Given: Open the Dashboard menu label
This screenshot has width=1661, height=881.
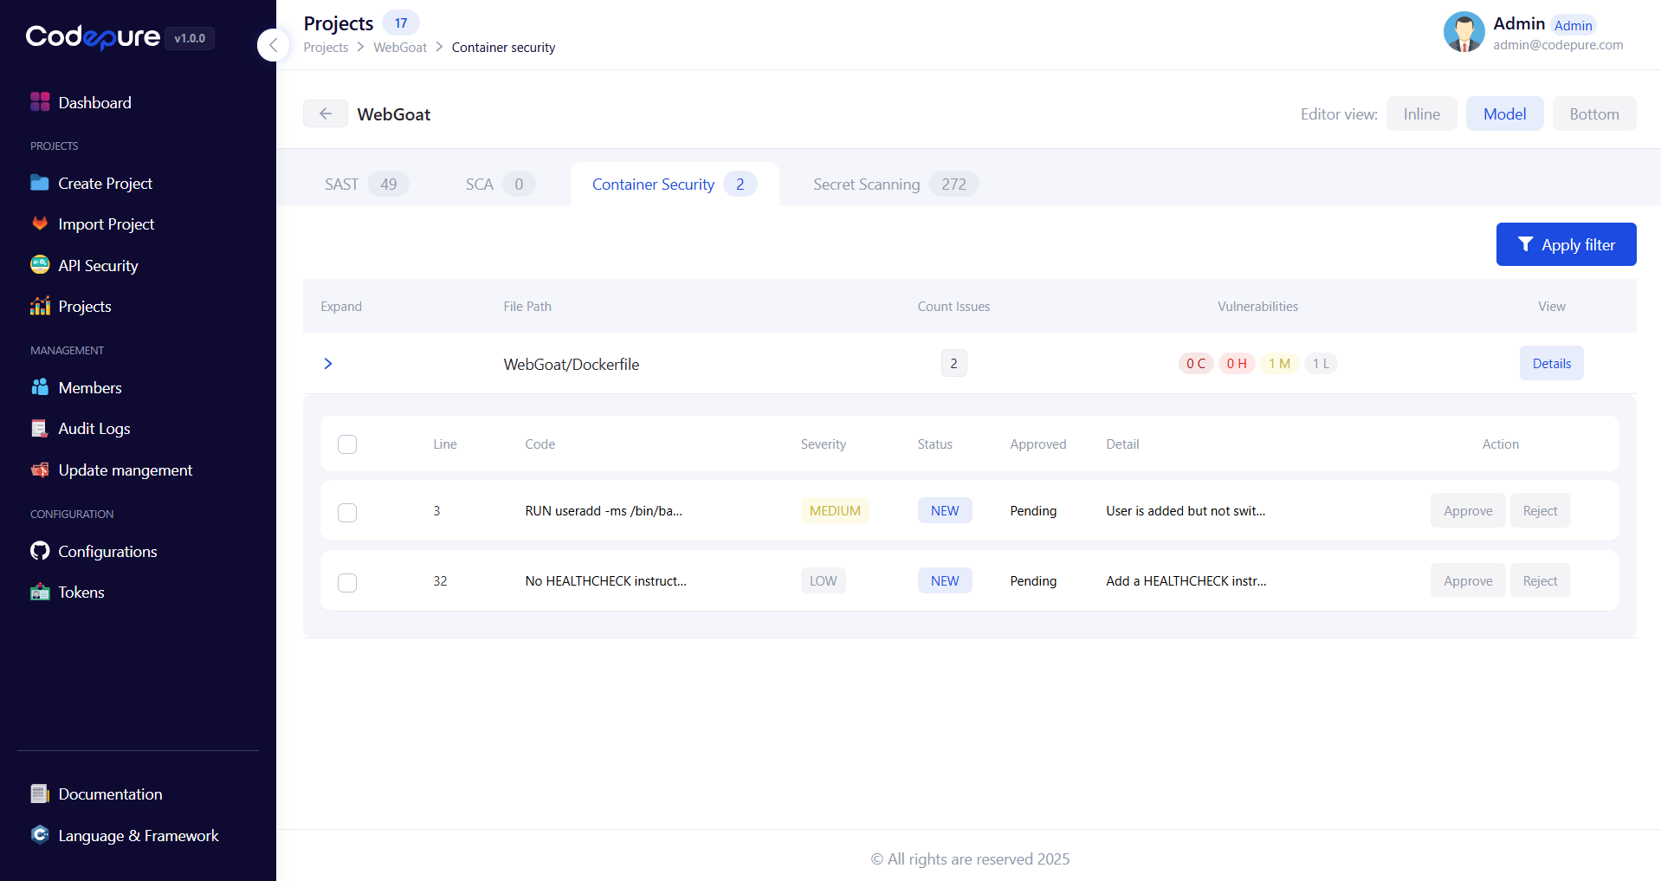Looking at the screenshot, I should (95, 102).
